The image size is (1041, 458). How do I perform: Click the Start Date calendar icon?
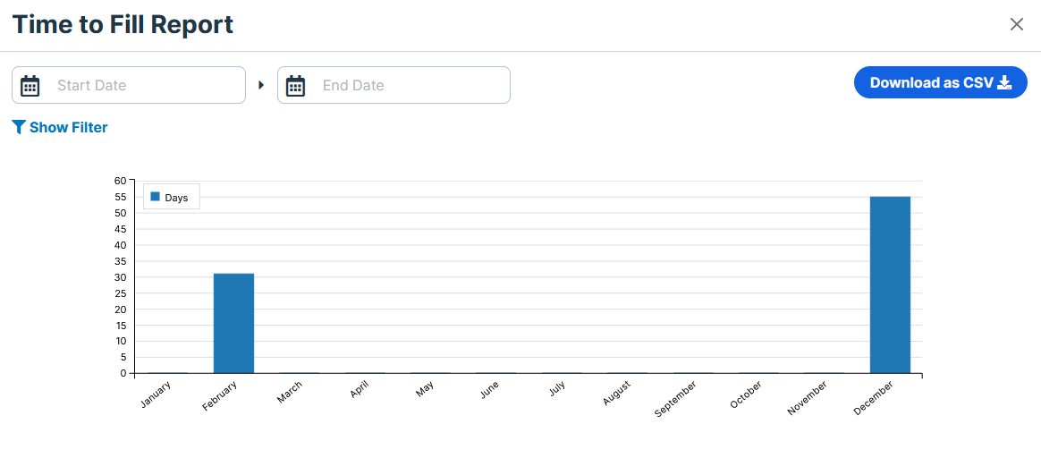(x=30, y=86)
